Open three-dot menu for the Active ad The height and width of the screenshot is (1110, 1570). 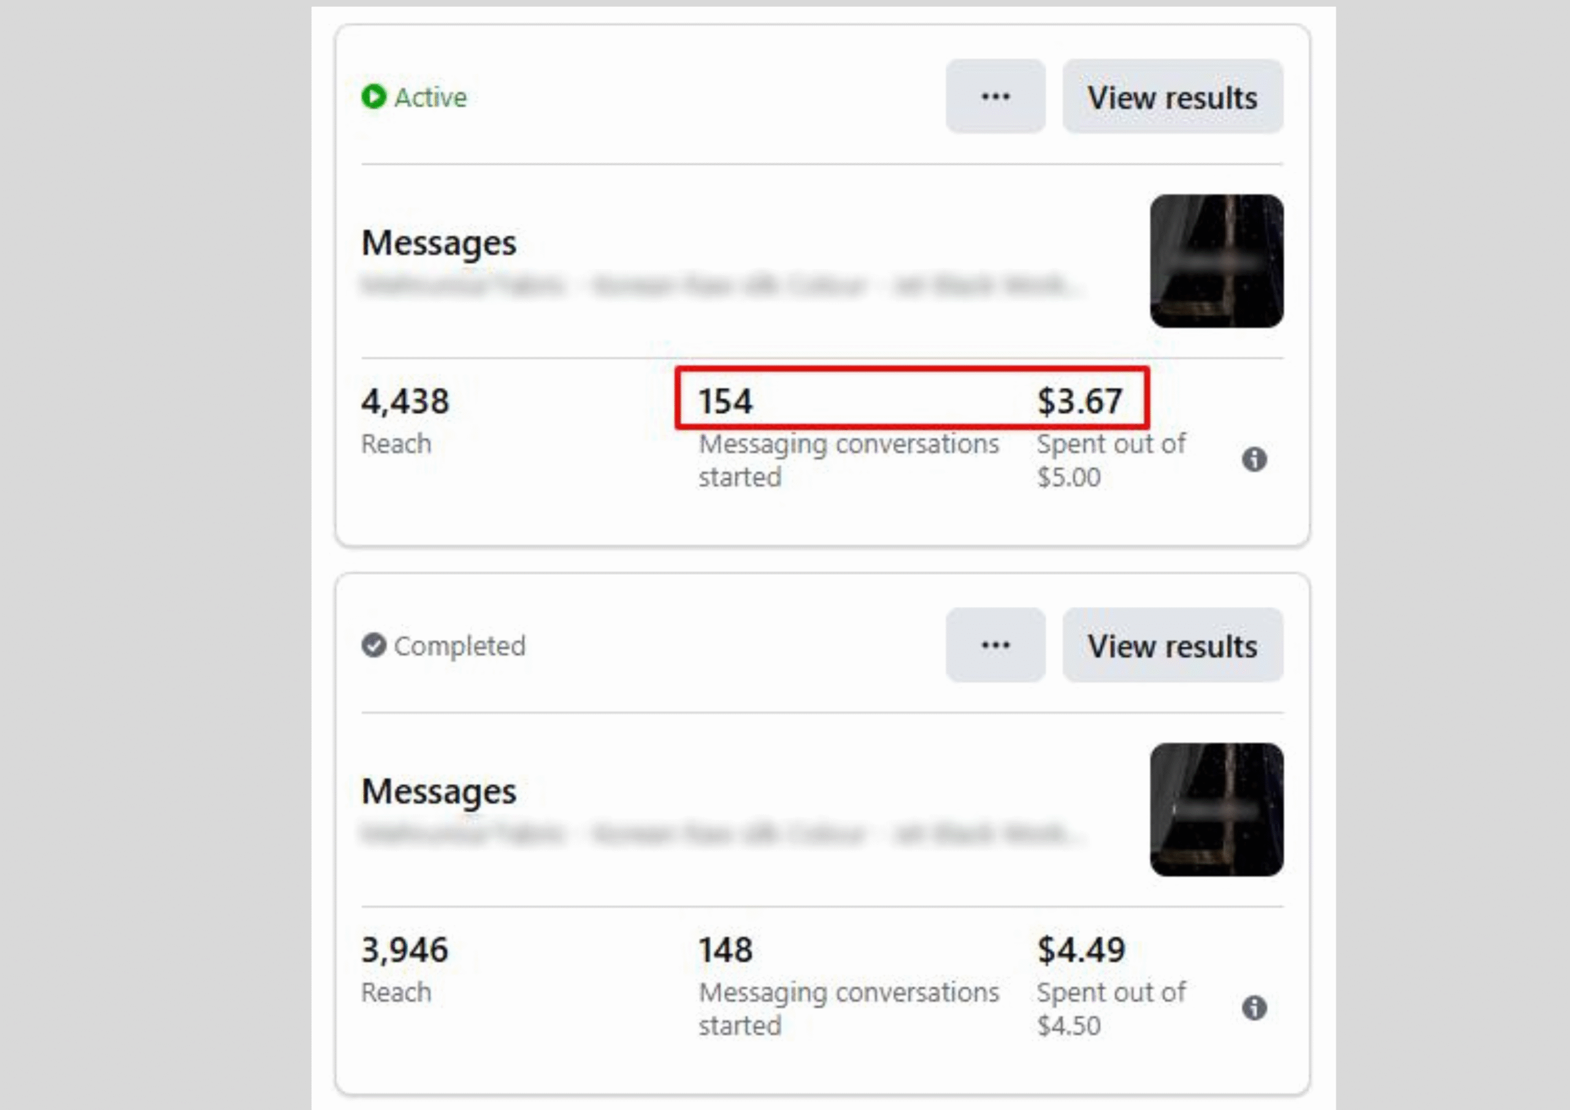[995, 96]
